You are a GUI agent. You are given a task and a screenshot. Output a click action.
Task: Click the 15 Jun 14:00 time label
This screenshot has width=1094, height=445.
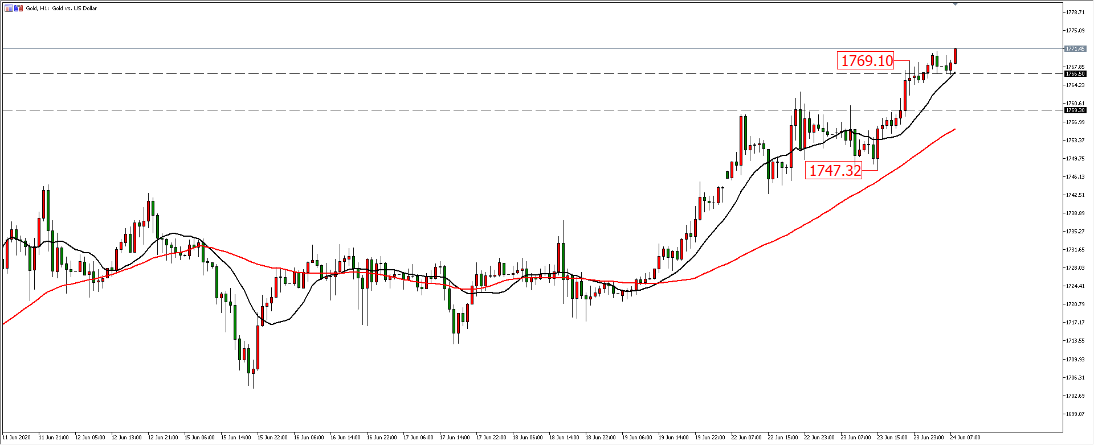coord(235,438)
